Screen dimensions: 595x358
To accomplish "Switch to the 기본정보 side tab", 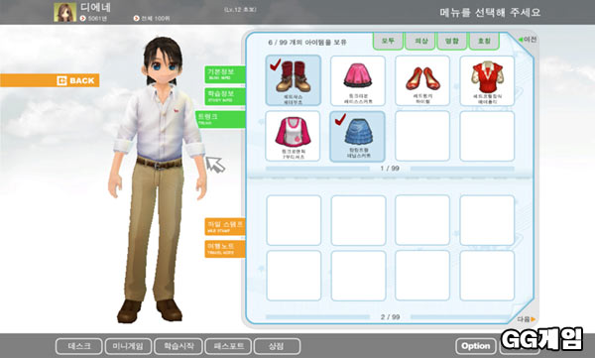I will pos(225,74).
